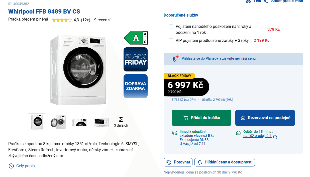Select the open-door washer thumbnail
The width and height of the screenshot is (310, 177).
tap(58, 122)
